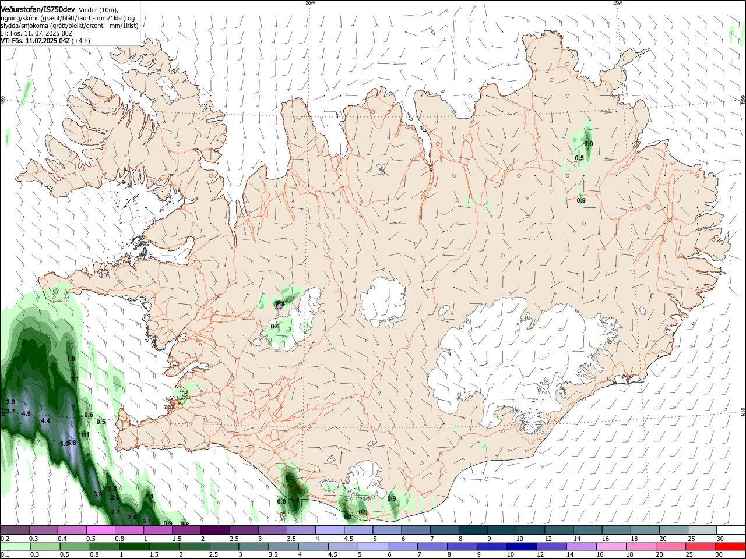Pick the dark teal 10 mm swatch in the snow scale
746x559 pixels.
point(530,530)
